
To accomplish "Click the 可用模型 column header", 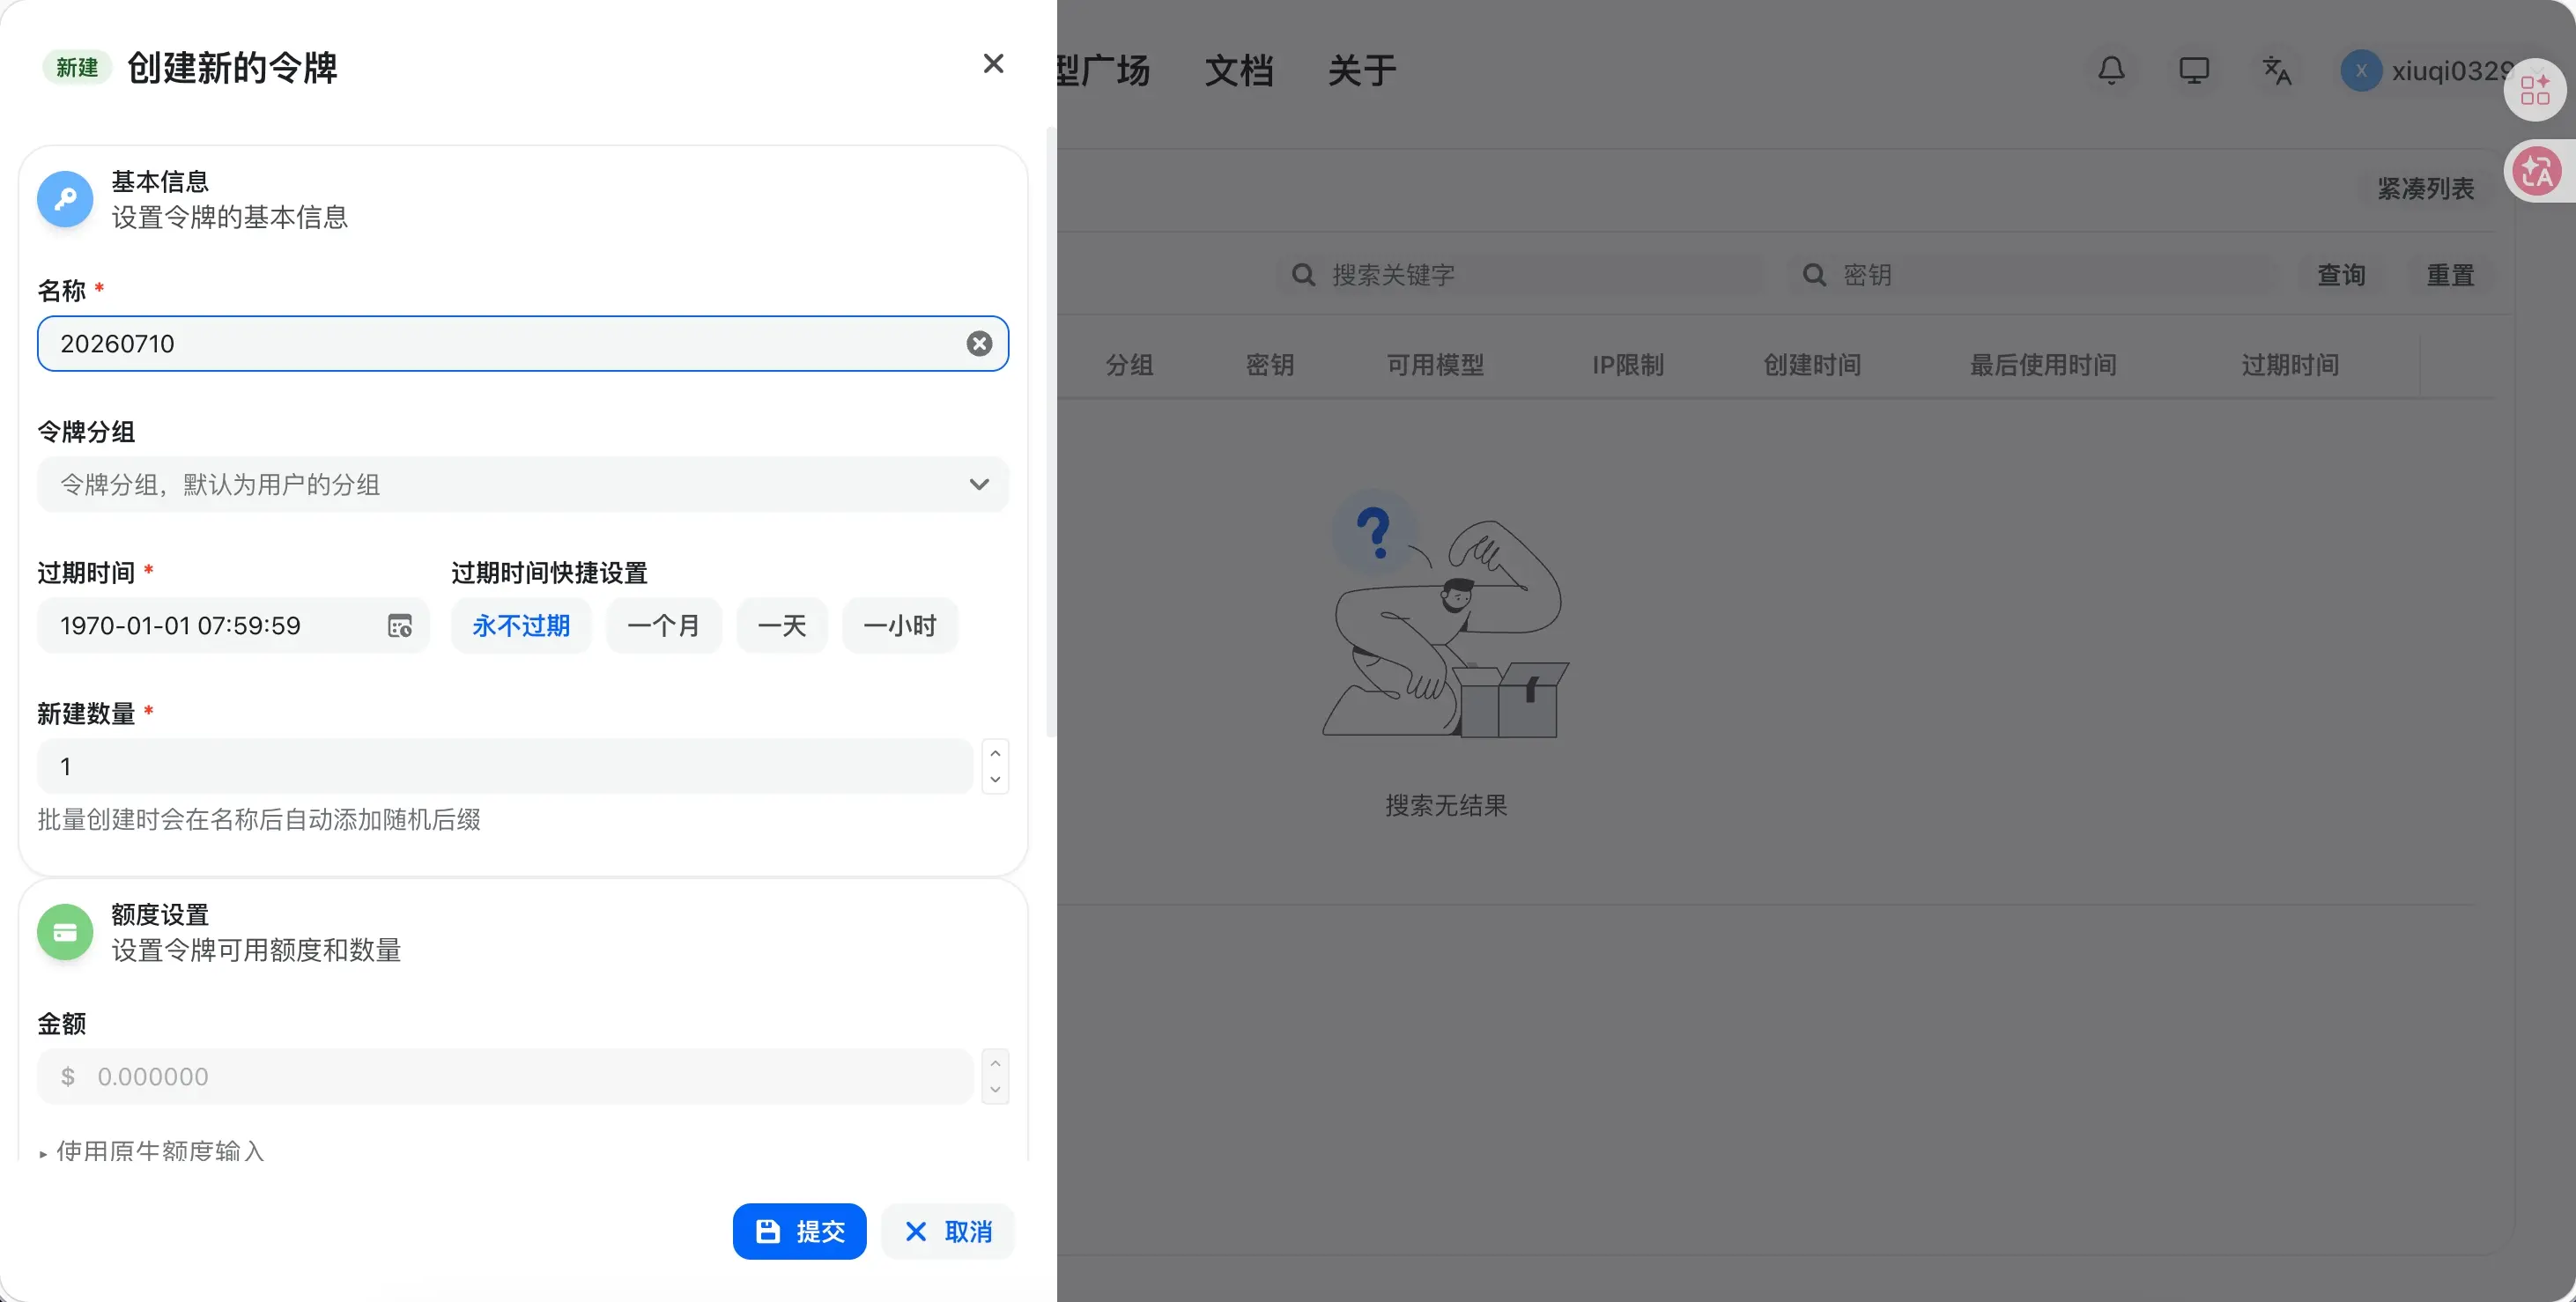I will [x=1435, y=365].
